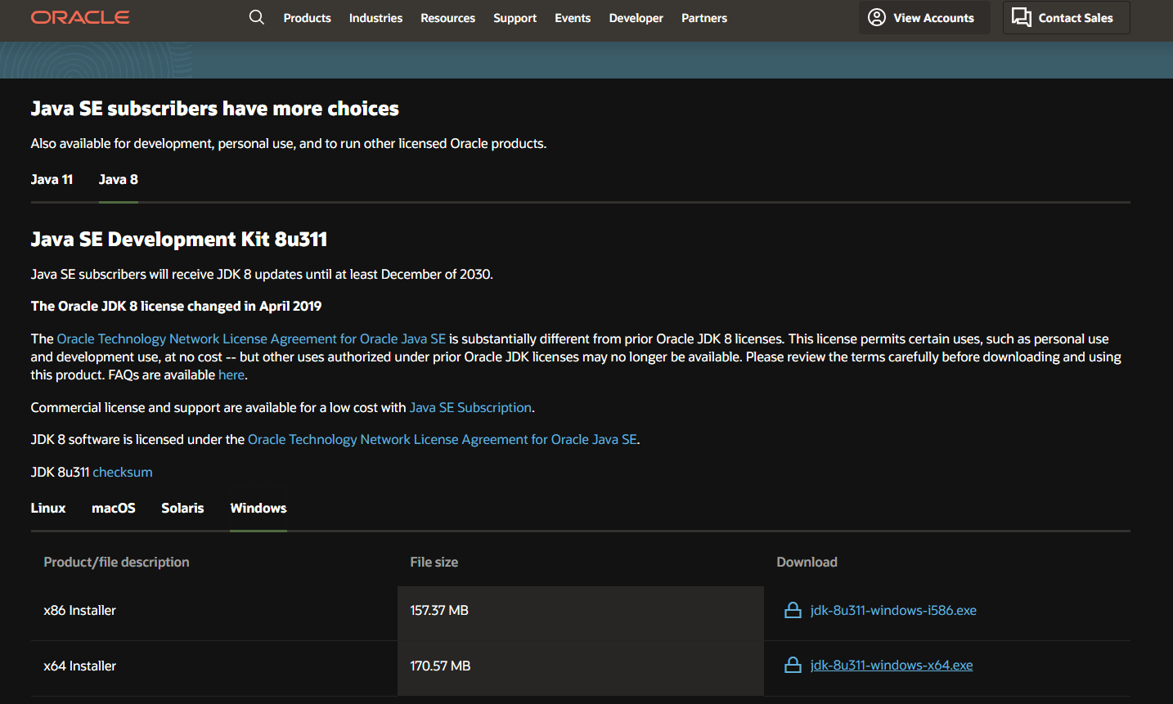Click the Contact Sales chat icon
The width and height of the screenshot is (1173, 704).
click(1022, 17)
